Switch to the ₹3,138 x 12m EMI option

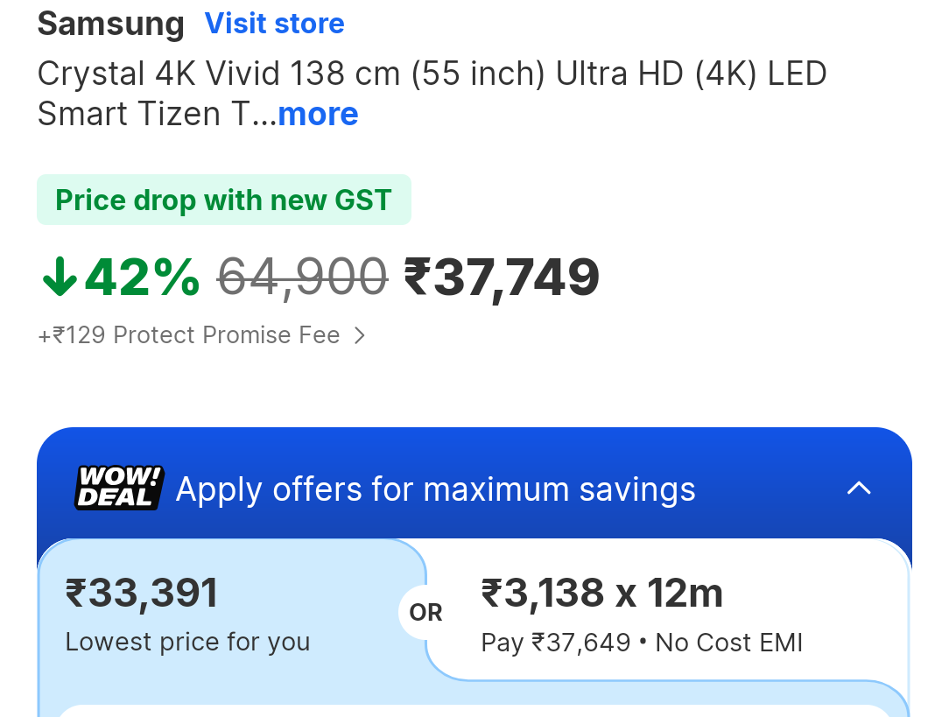pyautogui.click(x=602, y=594)
